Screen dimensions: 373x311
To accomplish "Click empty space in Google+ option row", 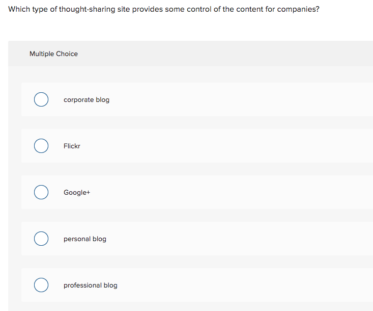I will tap(238, 192).
